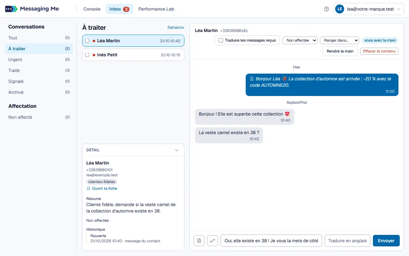The height and width of the screenshot is (256, 409).
Task: Tick the Inès Petit conversation checkbox
Action: (x=87, y=55)
